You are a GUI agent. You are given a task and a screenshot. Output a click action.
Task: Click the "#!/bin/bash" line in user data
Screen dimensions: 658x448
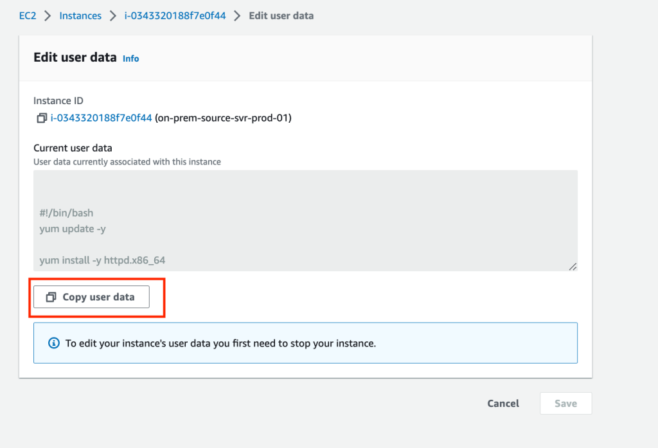[x=66, y=213]
